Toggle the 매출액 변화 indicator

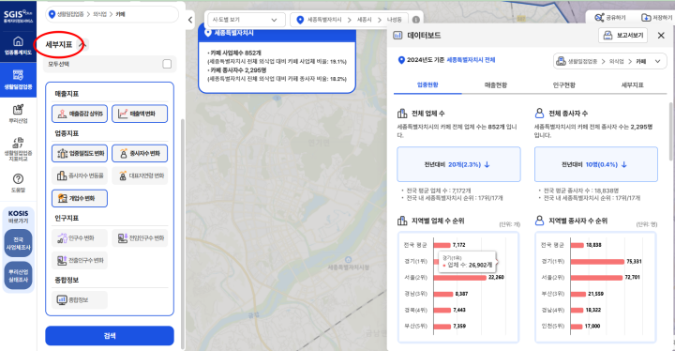(x=140, y=114)
